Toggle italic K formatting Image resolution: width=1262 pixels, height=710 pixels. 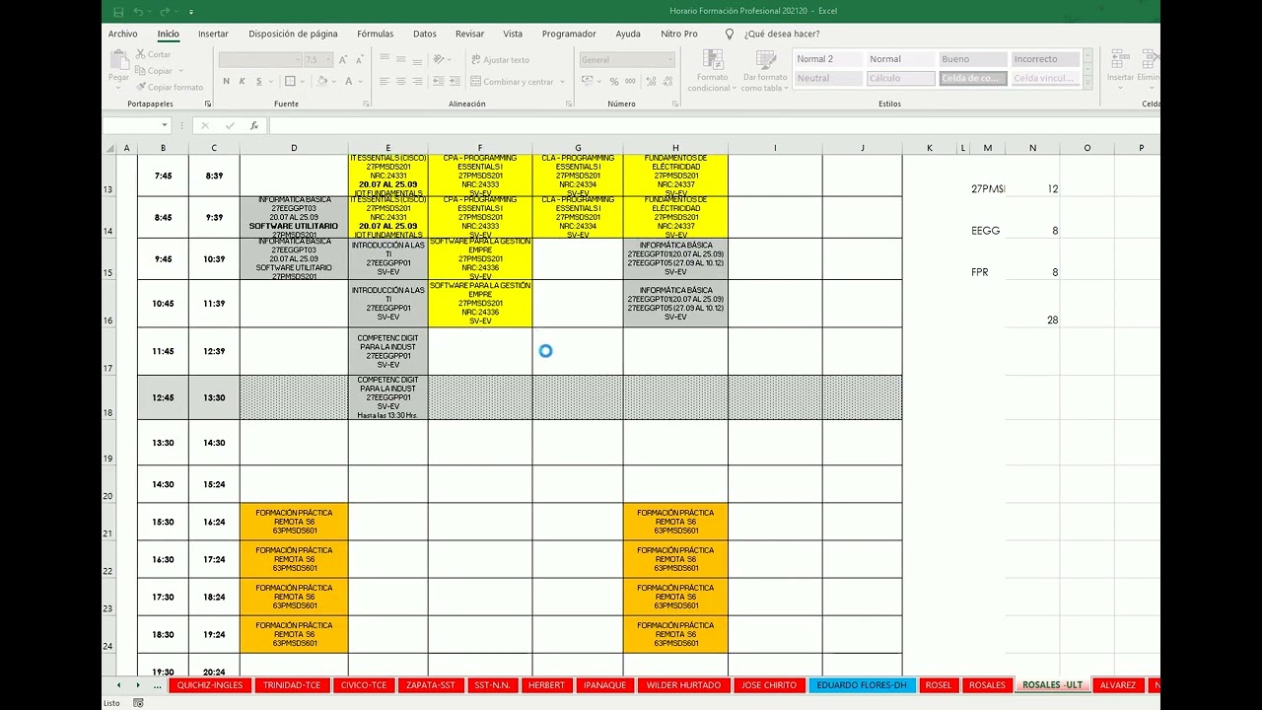[242, 82]
